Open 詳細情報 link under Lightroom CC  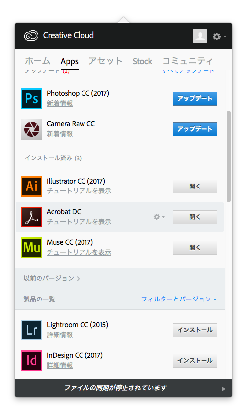click(x=60, y=335)
